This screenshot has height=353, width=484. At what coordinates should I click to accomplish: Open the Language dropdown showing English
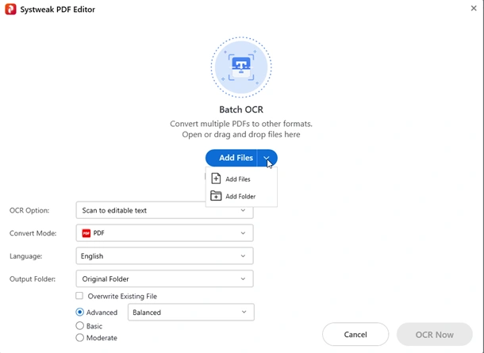164,255
